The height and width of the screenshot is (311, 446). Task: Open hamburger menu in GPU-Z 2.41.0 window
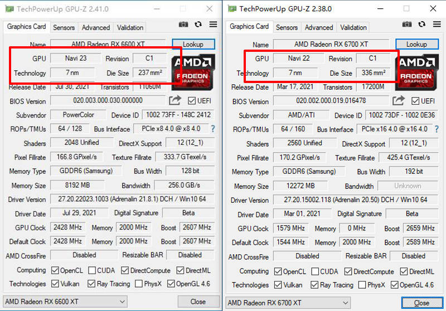coord(214,25)
